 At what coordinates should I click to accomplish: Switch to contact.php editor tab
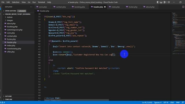[61, 7]
